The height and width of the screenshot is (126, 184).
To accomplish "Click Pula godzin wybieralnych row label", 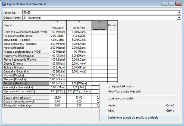I will [26, 106].
